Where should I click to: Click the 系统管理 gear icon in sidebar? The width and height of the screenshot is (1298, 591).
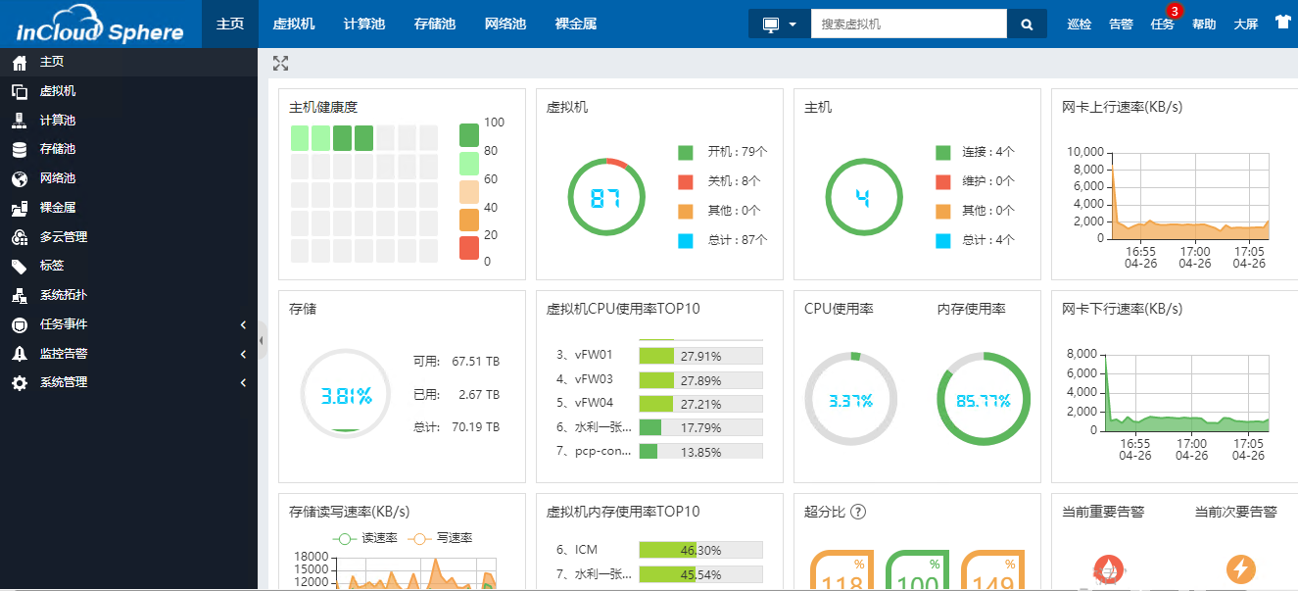pos(19,383)
